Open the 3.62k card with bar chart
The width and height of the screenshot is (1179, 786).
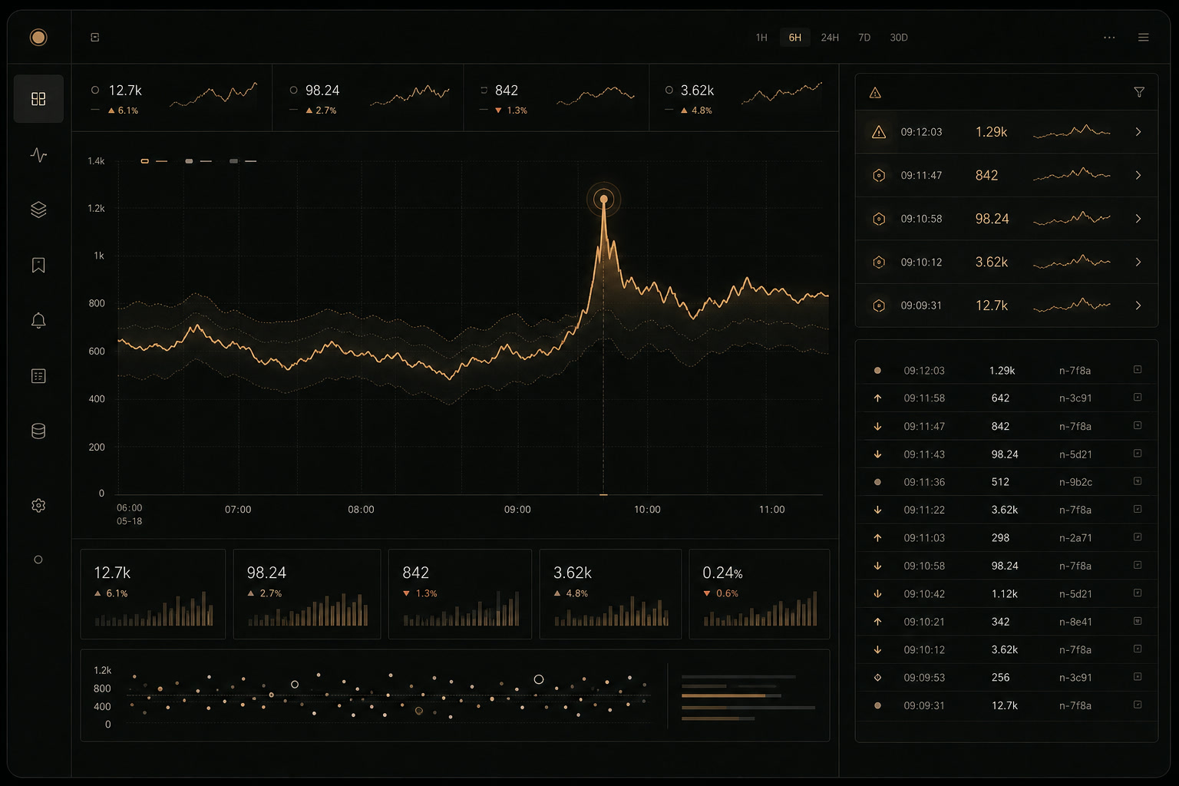click(610, 594)
